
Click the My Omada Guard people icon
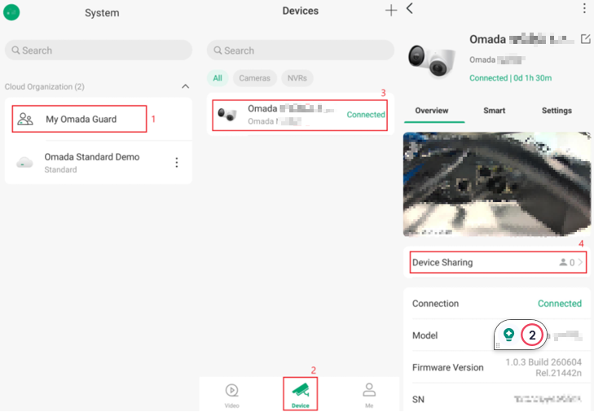click(25, 119)
